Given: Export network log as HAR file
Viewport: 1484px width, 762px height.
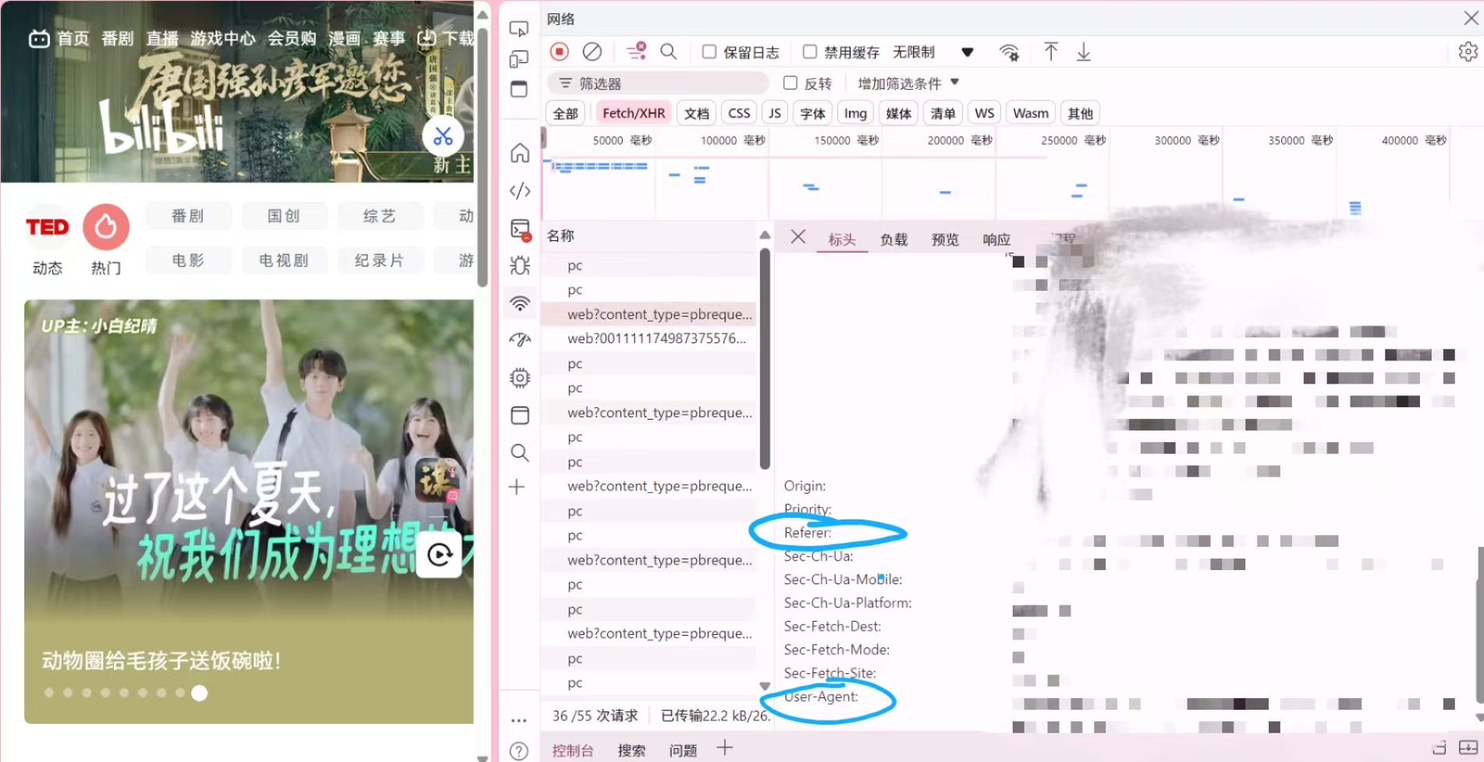Looking at the screenshot, I should pyautogui.click(x=1083, y=51).
